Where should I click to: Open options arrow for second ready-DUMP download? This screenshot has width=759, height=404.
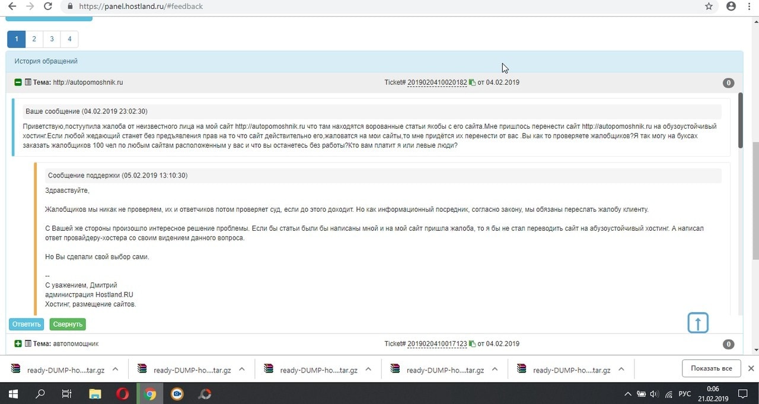pos(242,369)
